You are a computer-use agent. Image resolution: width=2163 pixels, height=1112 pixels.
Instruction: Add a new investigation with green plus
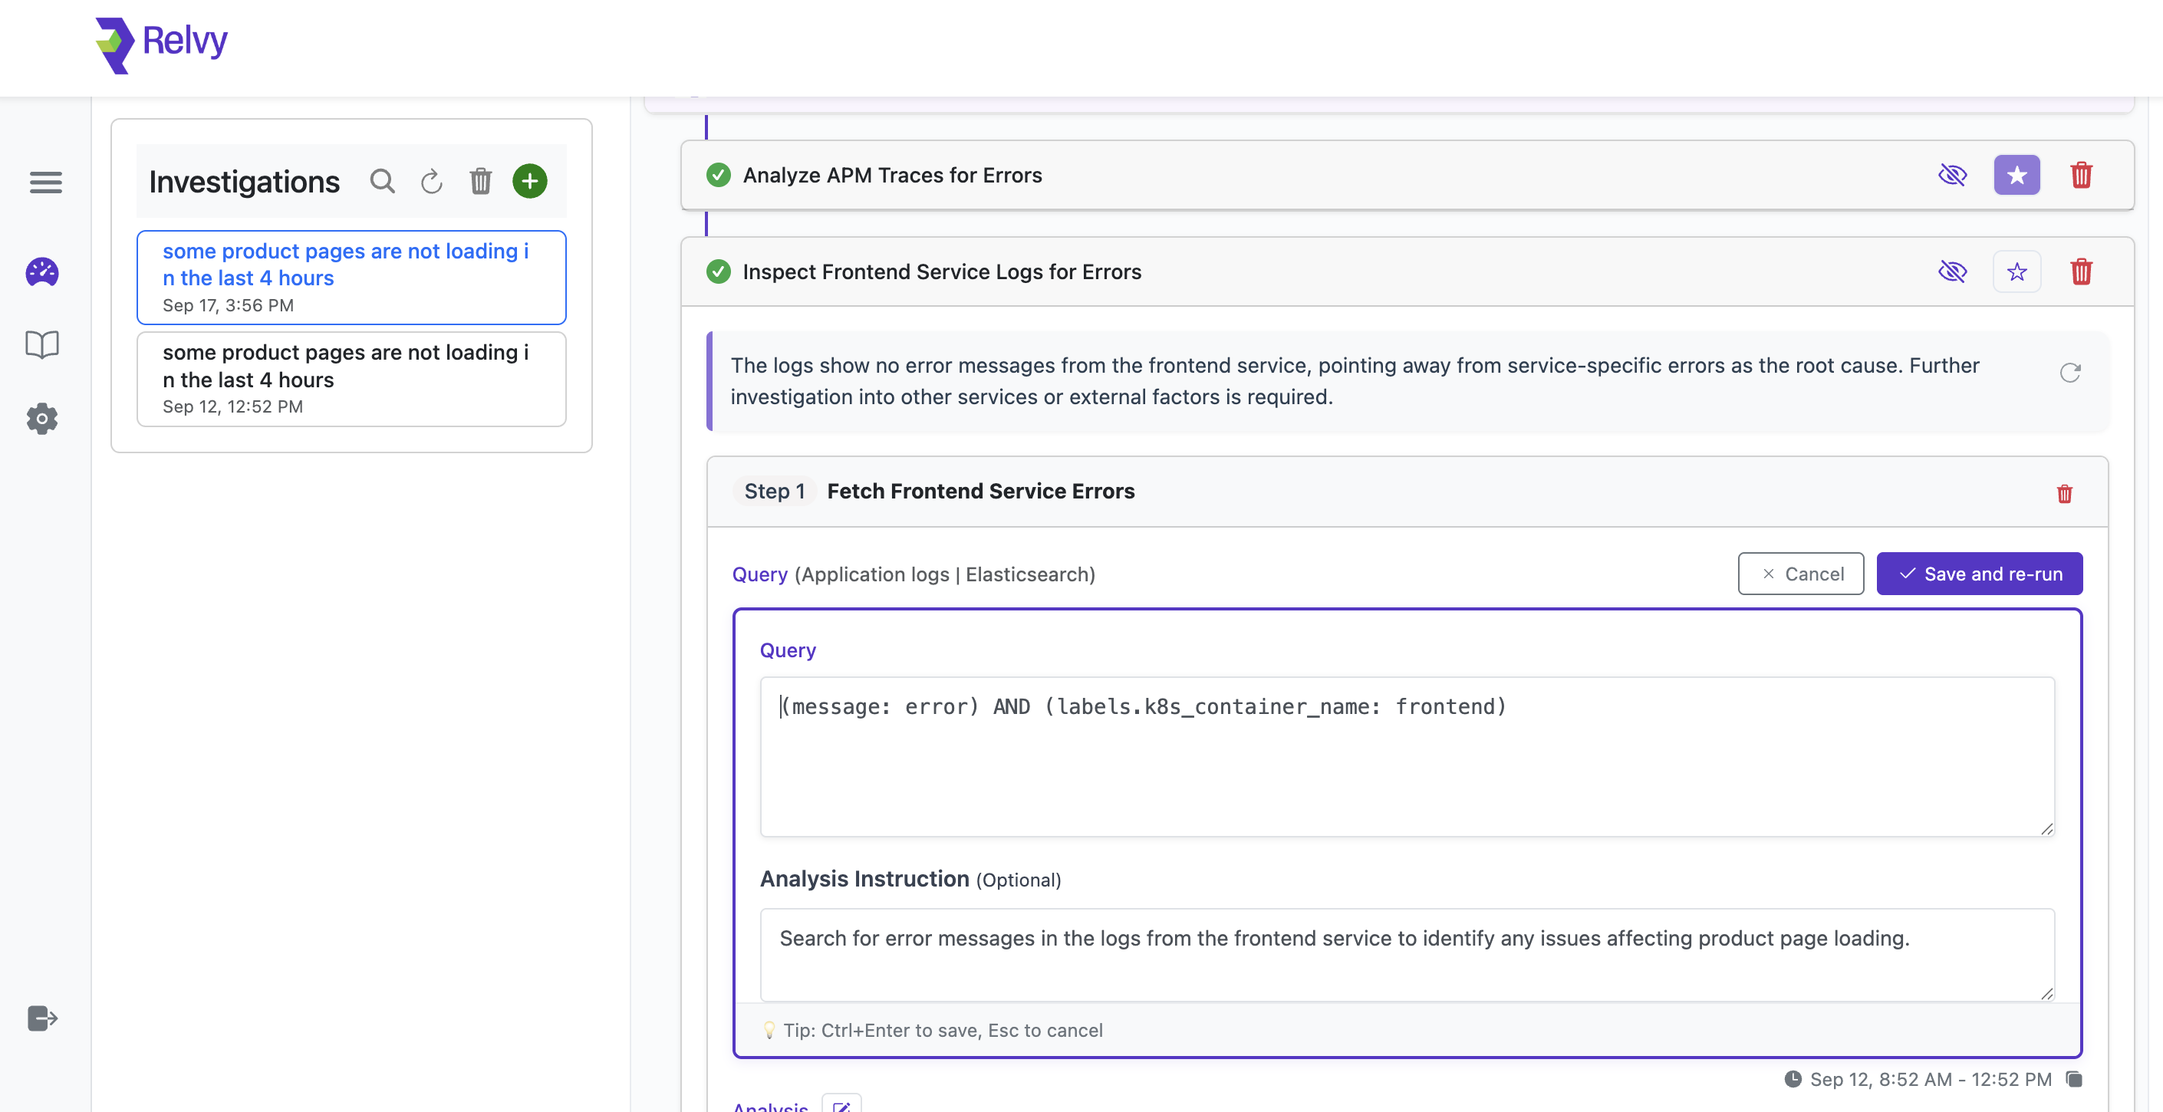tap(530, 181)
